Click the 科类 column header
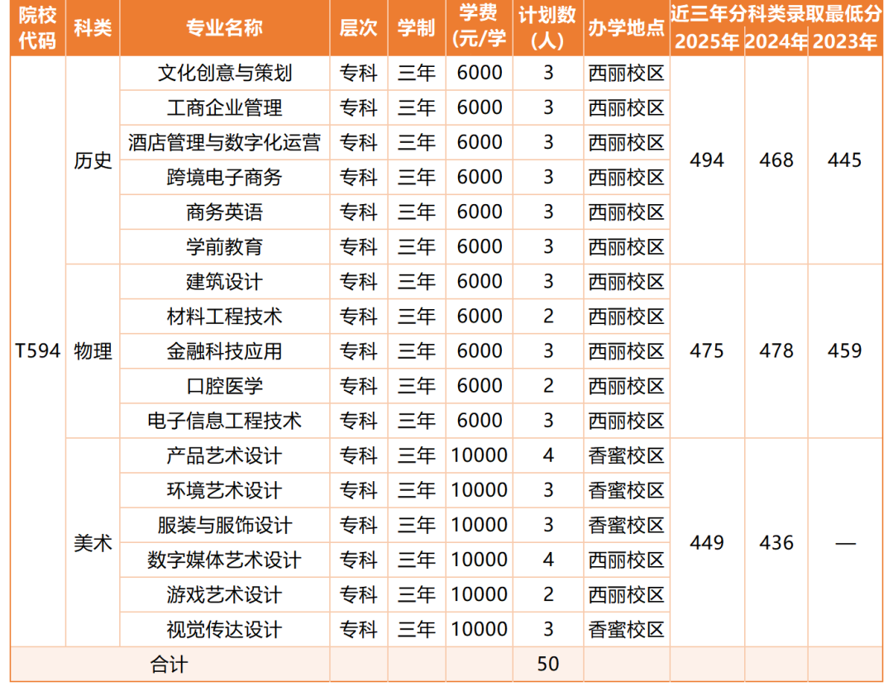893x691 pixels. pyautogui.click(x=93, y=27)
